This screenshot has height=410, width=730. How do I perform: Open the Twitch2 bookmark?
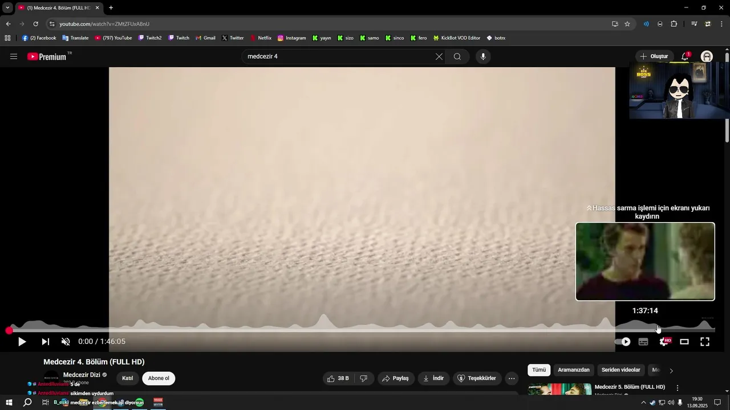(x=150, y=38)
